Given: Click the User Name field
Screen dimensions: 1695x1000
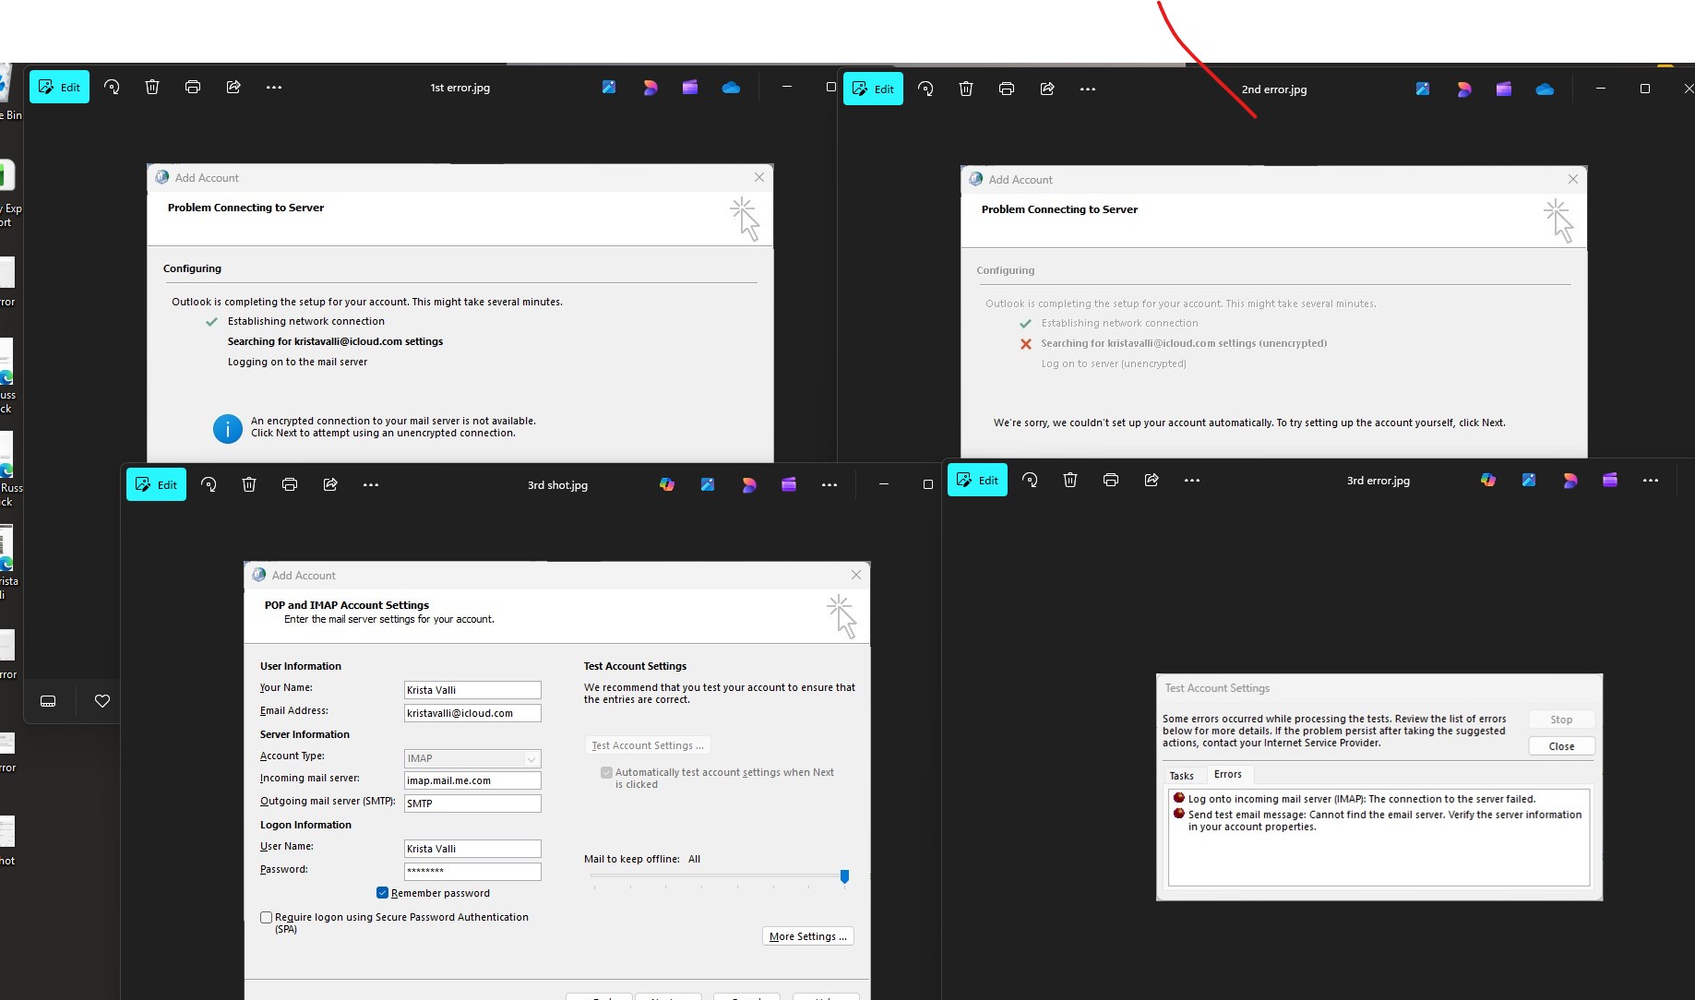Looking at the screenshot, I should pos(472,849).
